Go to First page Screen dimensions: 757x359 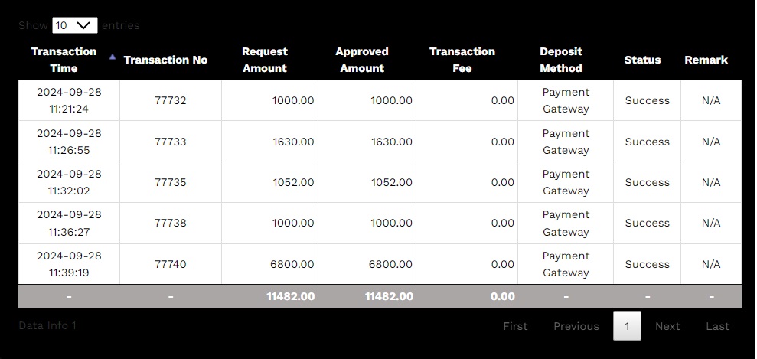515,326
